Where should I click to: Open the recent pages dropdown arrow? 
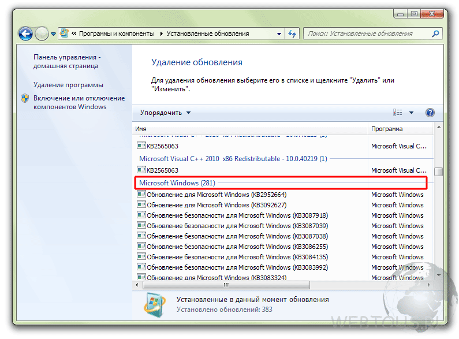(x=53, y=34)
